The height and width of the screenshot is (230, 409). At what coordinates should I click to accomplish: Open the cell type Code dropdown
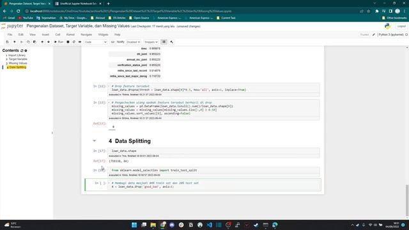(95, 42)
